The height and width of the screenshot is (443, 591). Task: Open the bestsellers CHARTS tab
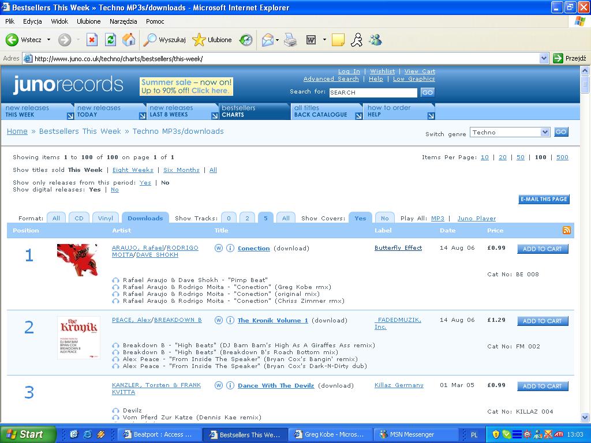(254, 111)
